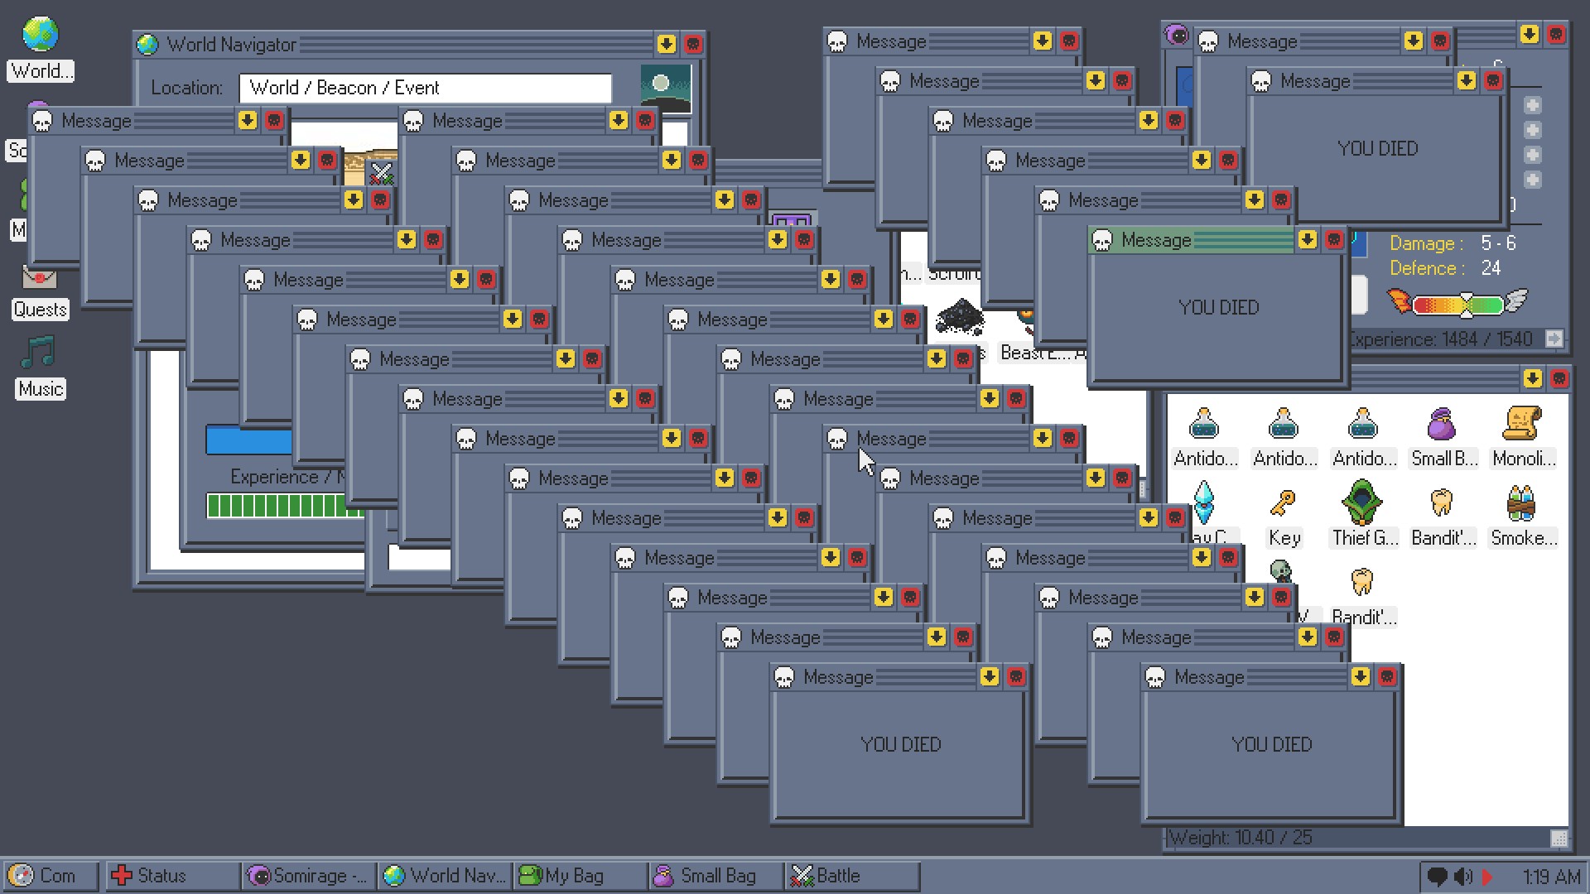
Task: Toggle the red play arrow in tray
Action: tap(1488, 876)
